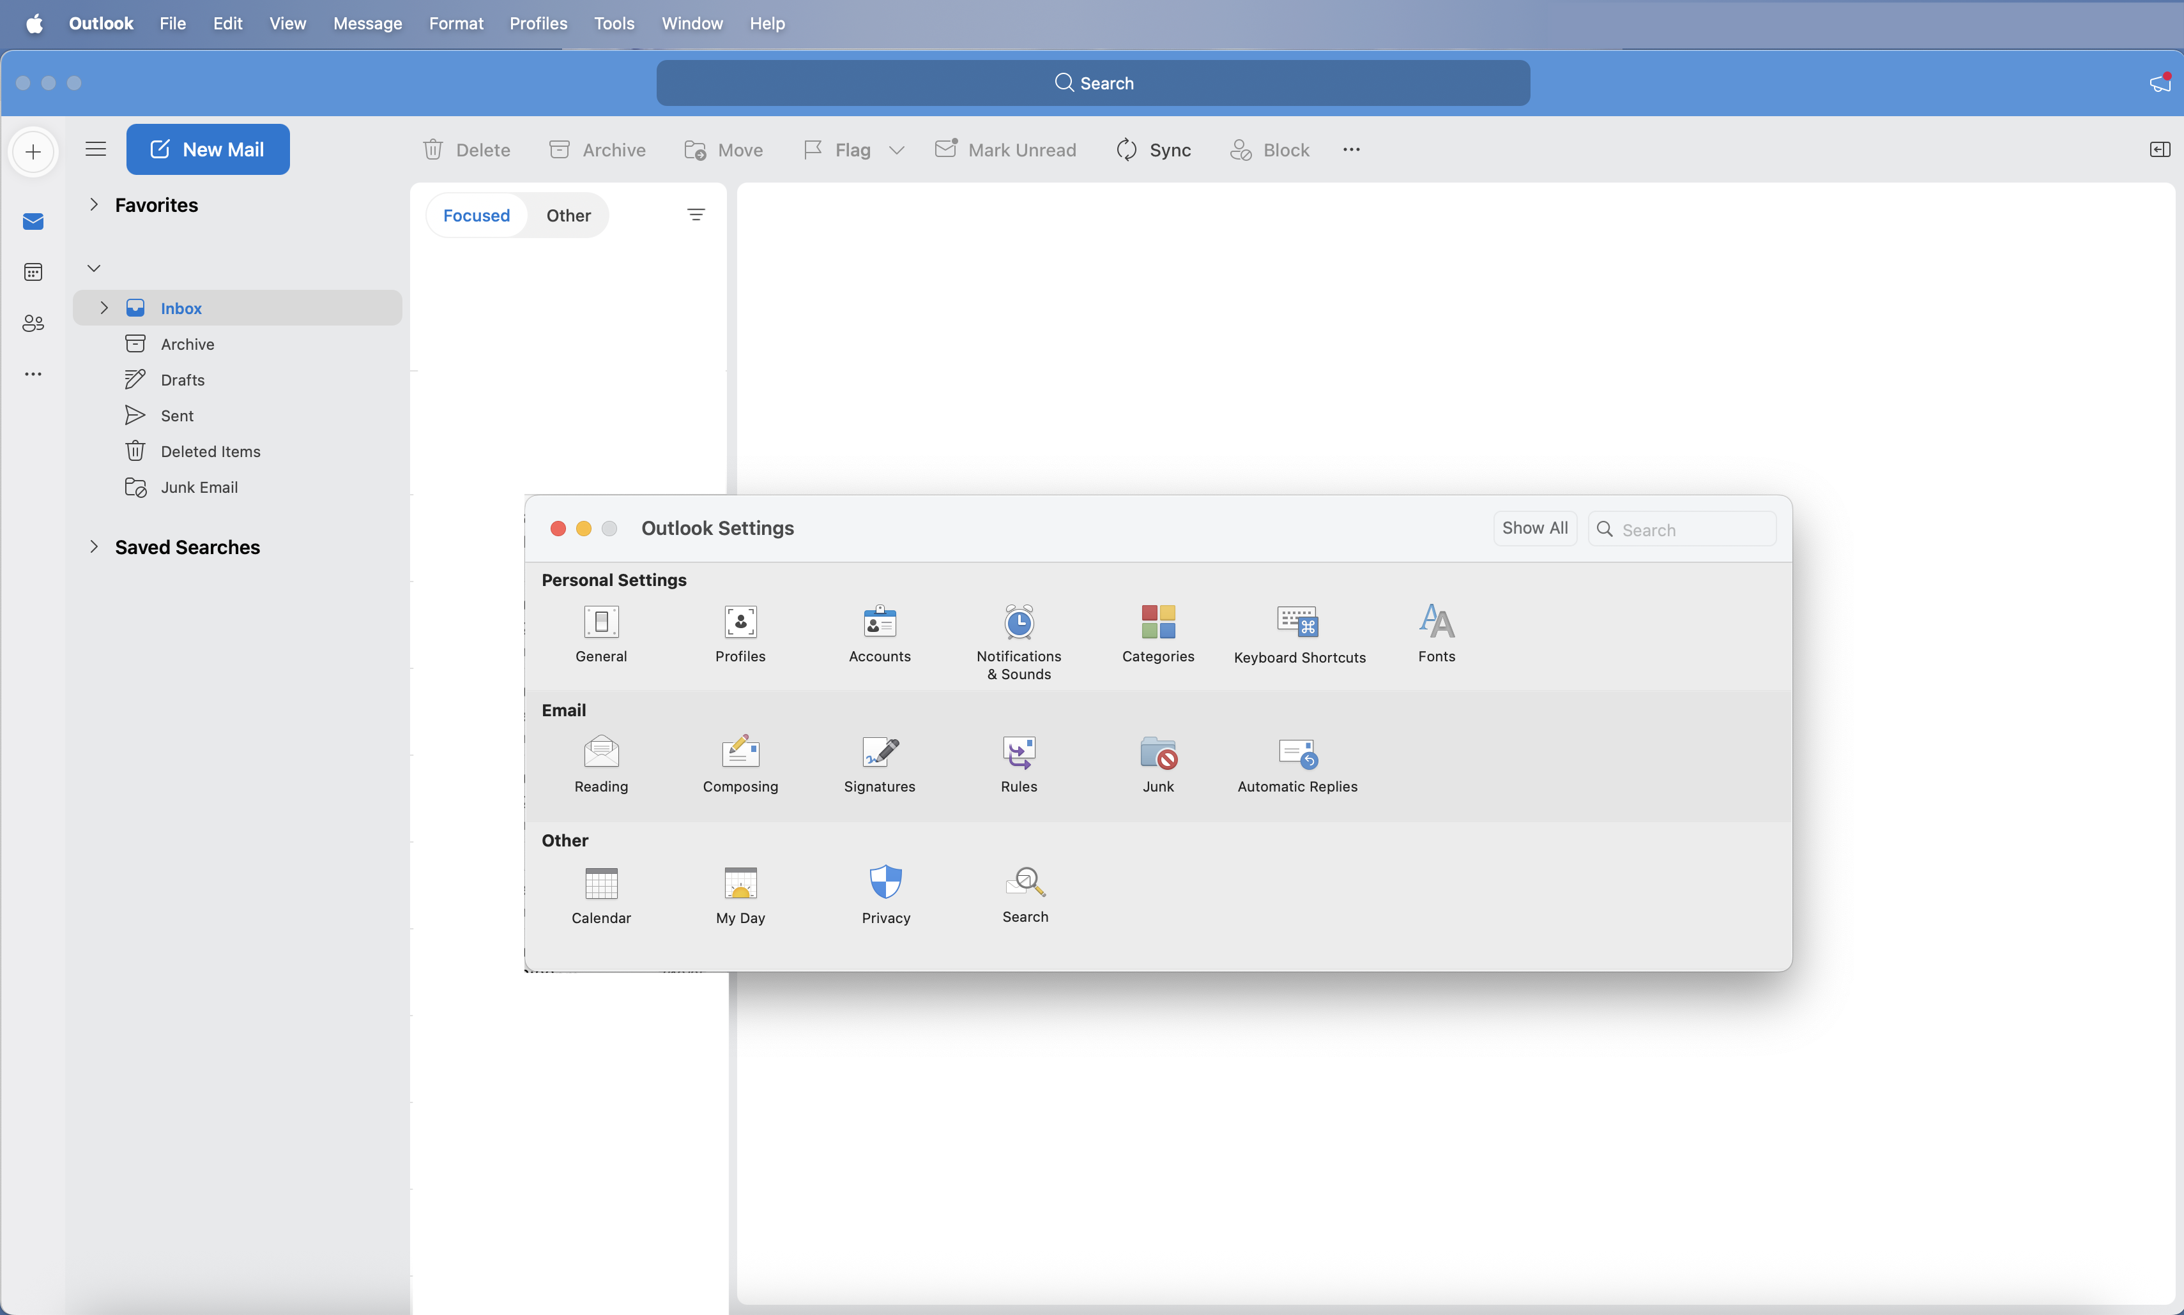This screenshot has height=1315, width=2184.
Task: Switch to Mail view in left rail
Action: (33, 220)
